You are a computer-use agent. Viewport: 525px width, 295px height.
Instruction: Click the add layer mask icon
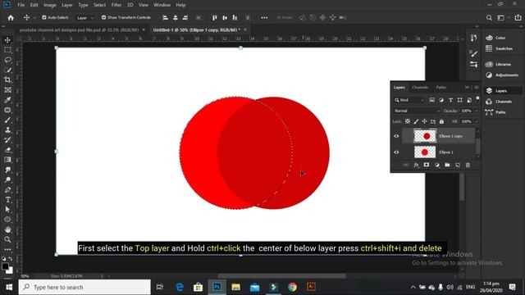click(x=427, y=165)
